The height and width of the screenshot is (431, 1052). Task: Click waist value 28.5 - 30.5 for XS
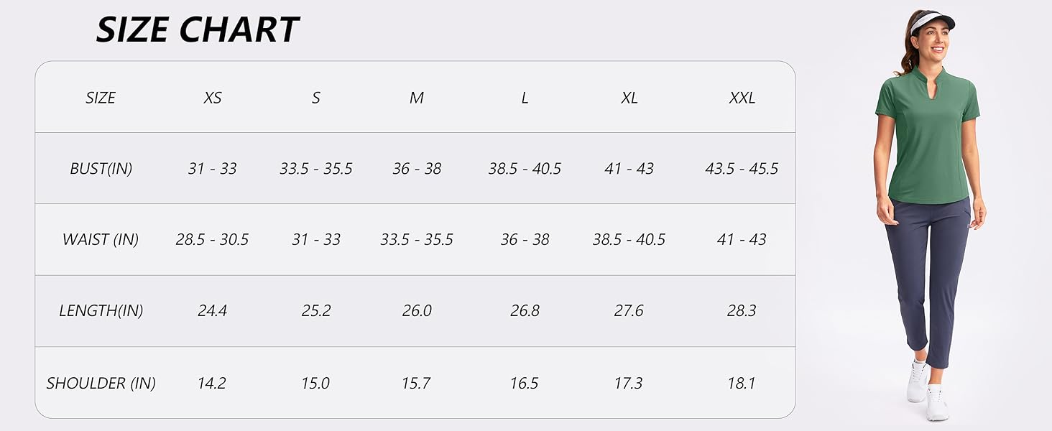[212, 240]
